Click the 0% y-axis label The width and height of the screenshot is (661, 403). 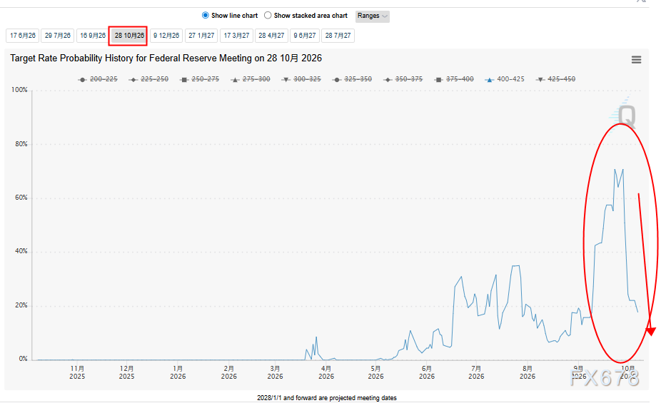pos(23,359)
